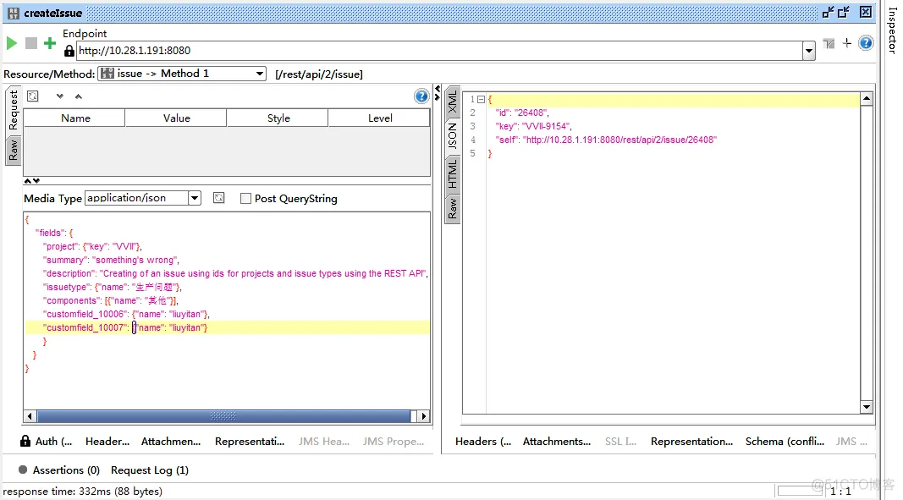Switch response view to Raw tab

coord(453,208)
